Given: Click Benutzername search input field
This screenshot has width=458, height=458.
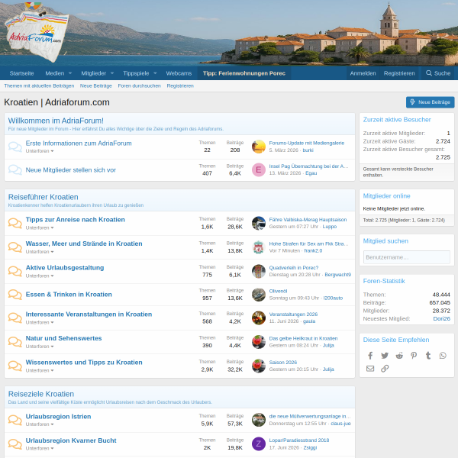Looking at the screenshot, I should 407,257.
